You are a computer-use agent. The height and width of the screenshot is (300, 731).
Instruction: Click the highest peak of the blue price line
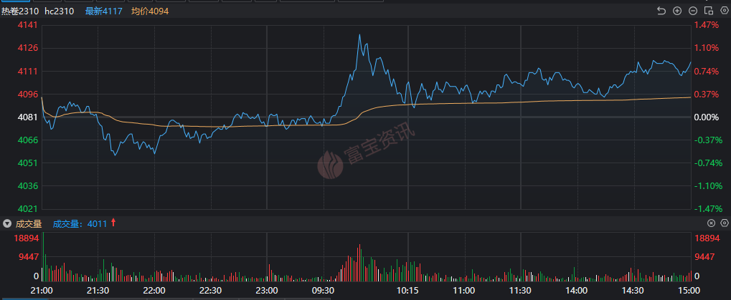point(359,35)
